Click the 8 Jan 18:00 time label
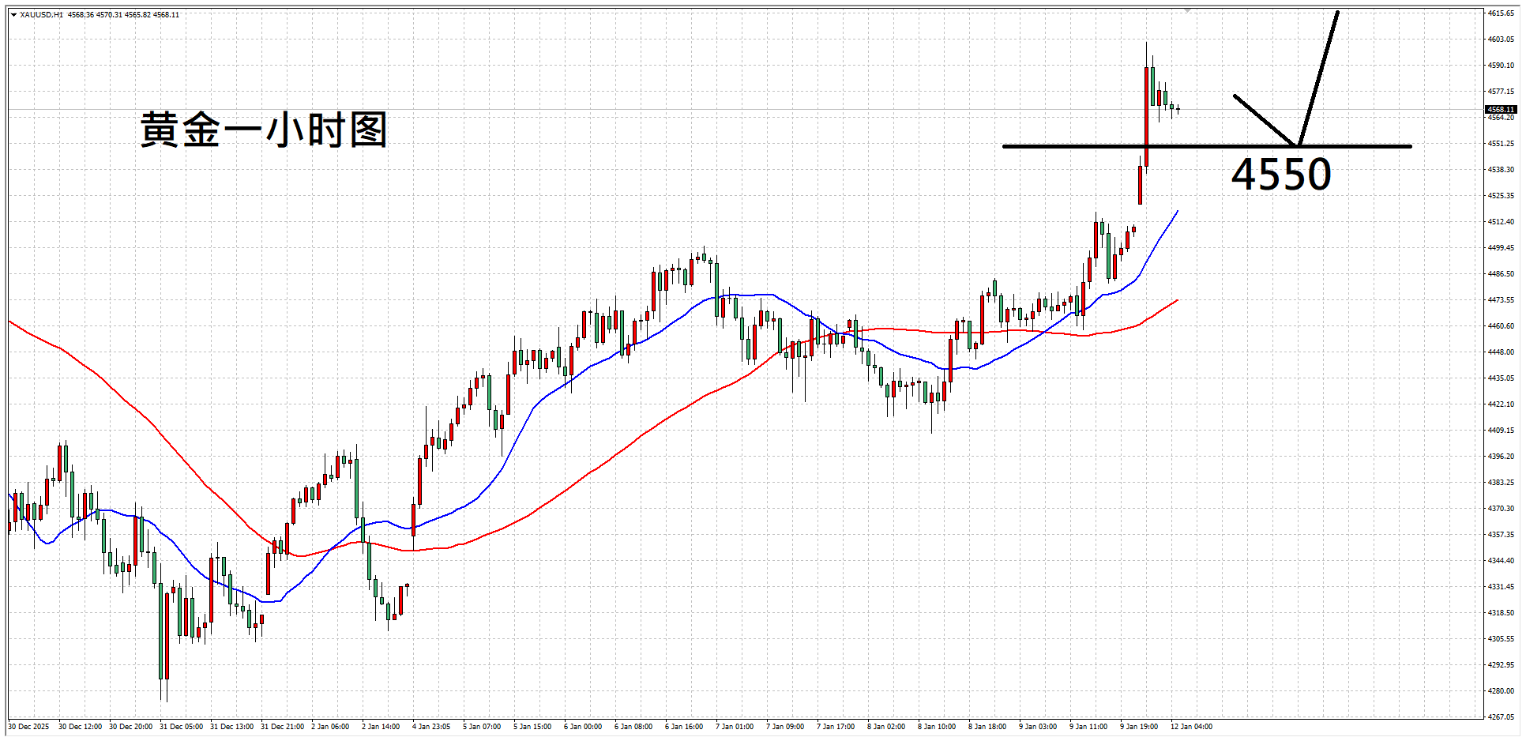This screenshot has width=1526, height=741. [987, 727]
